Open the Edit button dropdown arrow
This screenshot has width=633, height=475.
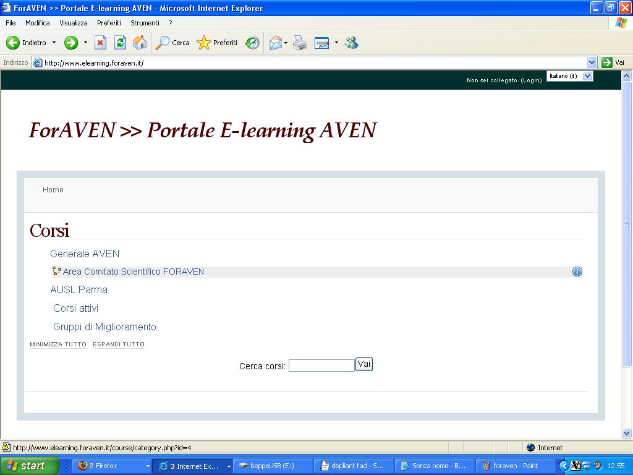(x=336, y=43)
